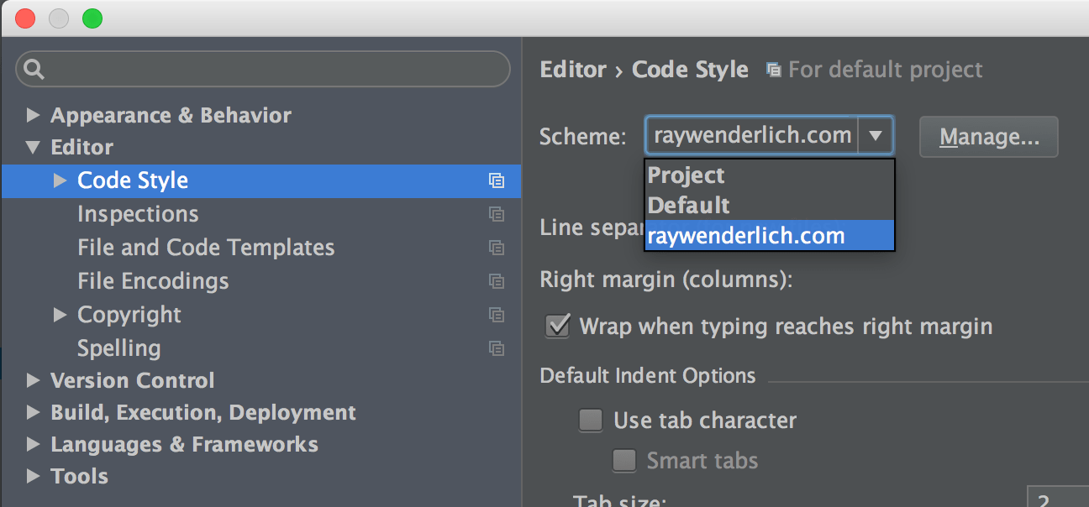
Task: Click the icon beside File and Code Templates
Action: 497,248
